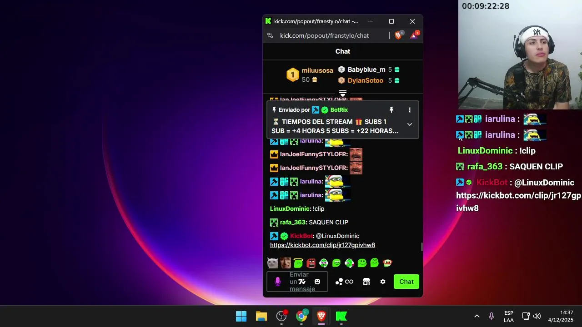This screenshot has height=327, width=582.
Task: Expand the pinned TIEMPOS DEL STREAM message
Action: 410,124
